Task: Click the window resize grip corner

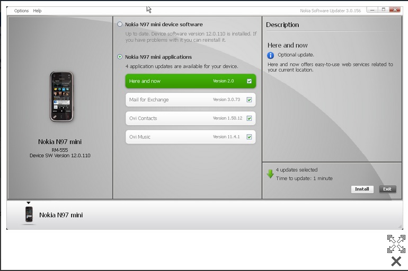Action: (x=400, y=226)
